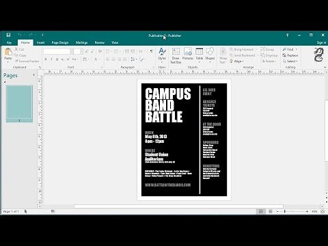This screenshot has height=246, width=328.
Task: Click the Save icon in title bar
Action: [8, 35]
